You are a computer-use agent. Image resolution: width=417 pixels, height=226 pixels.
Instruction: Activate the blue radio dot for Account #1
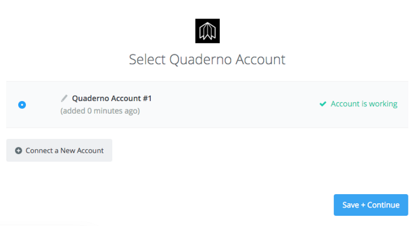[22, 105]
